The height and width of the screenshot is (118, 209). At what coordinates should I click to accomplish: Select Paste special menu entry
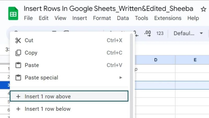69,78
